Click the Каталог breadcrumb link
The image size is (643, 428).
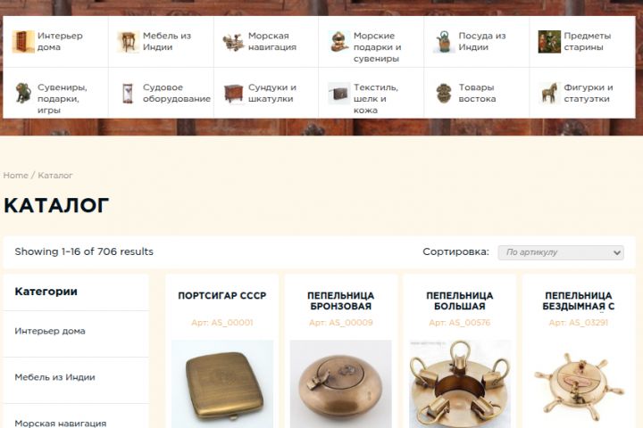tap(55, 176)
